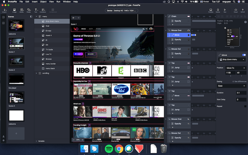This screenshot has height=155, width=248.
Task: Open the Object menu in menu bar
Action: click(x=43, y=2)
